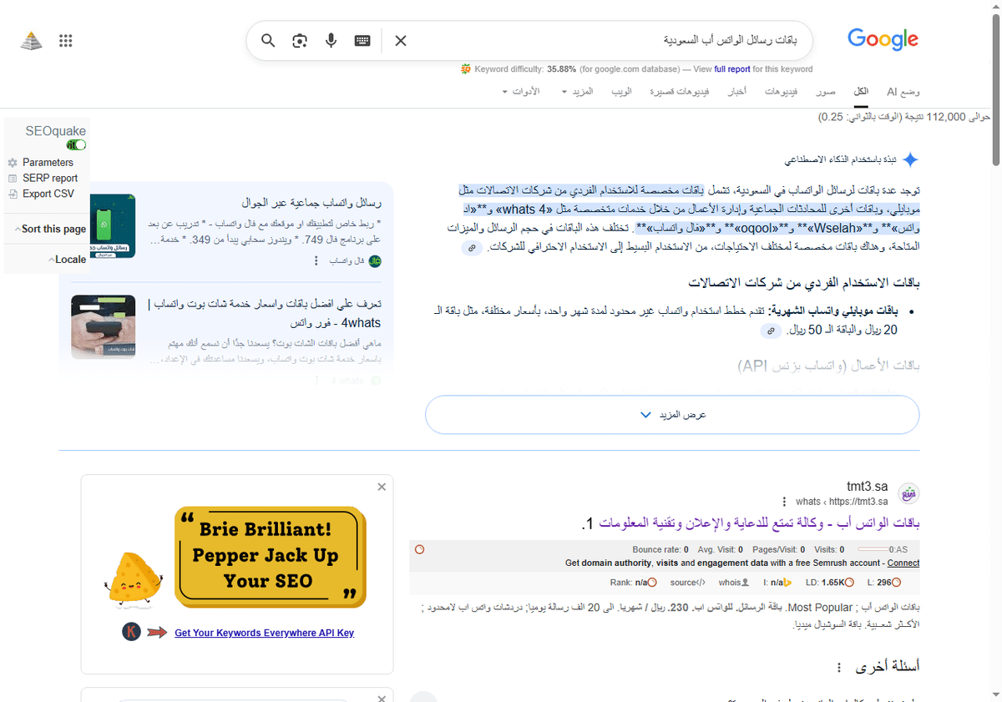
Task: Open three-dot menu for the فال واتساب source card
Action: pos(316,261)
